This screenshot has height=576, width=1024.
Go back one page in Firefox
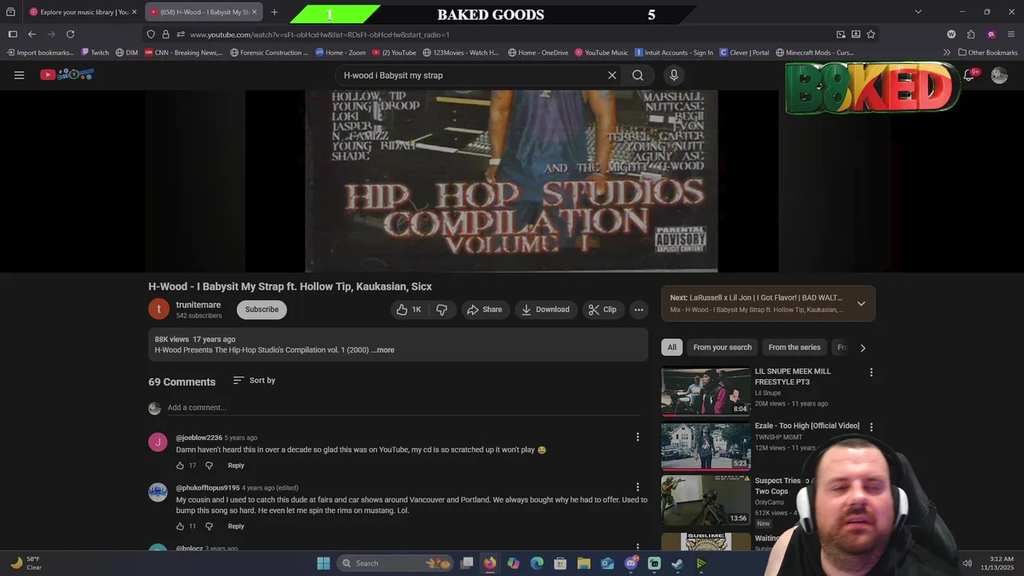32,34
